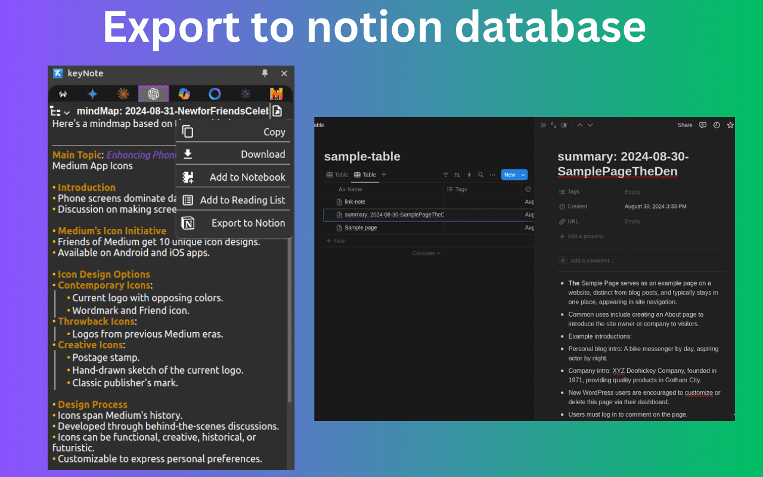Select the ChatGPT model icon
The image size is (763, 477).
(x=154, y=94)
